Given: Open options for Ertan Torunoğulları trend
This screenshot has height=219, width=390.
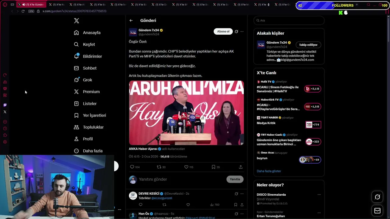Looking at the screenshot, I should click(x=319, y=213).
